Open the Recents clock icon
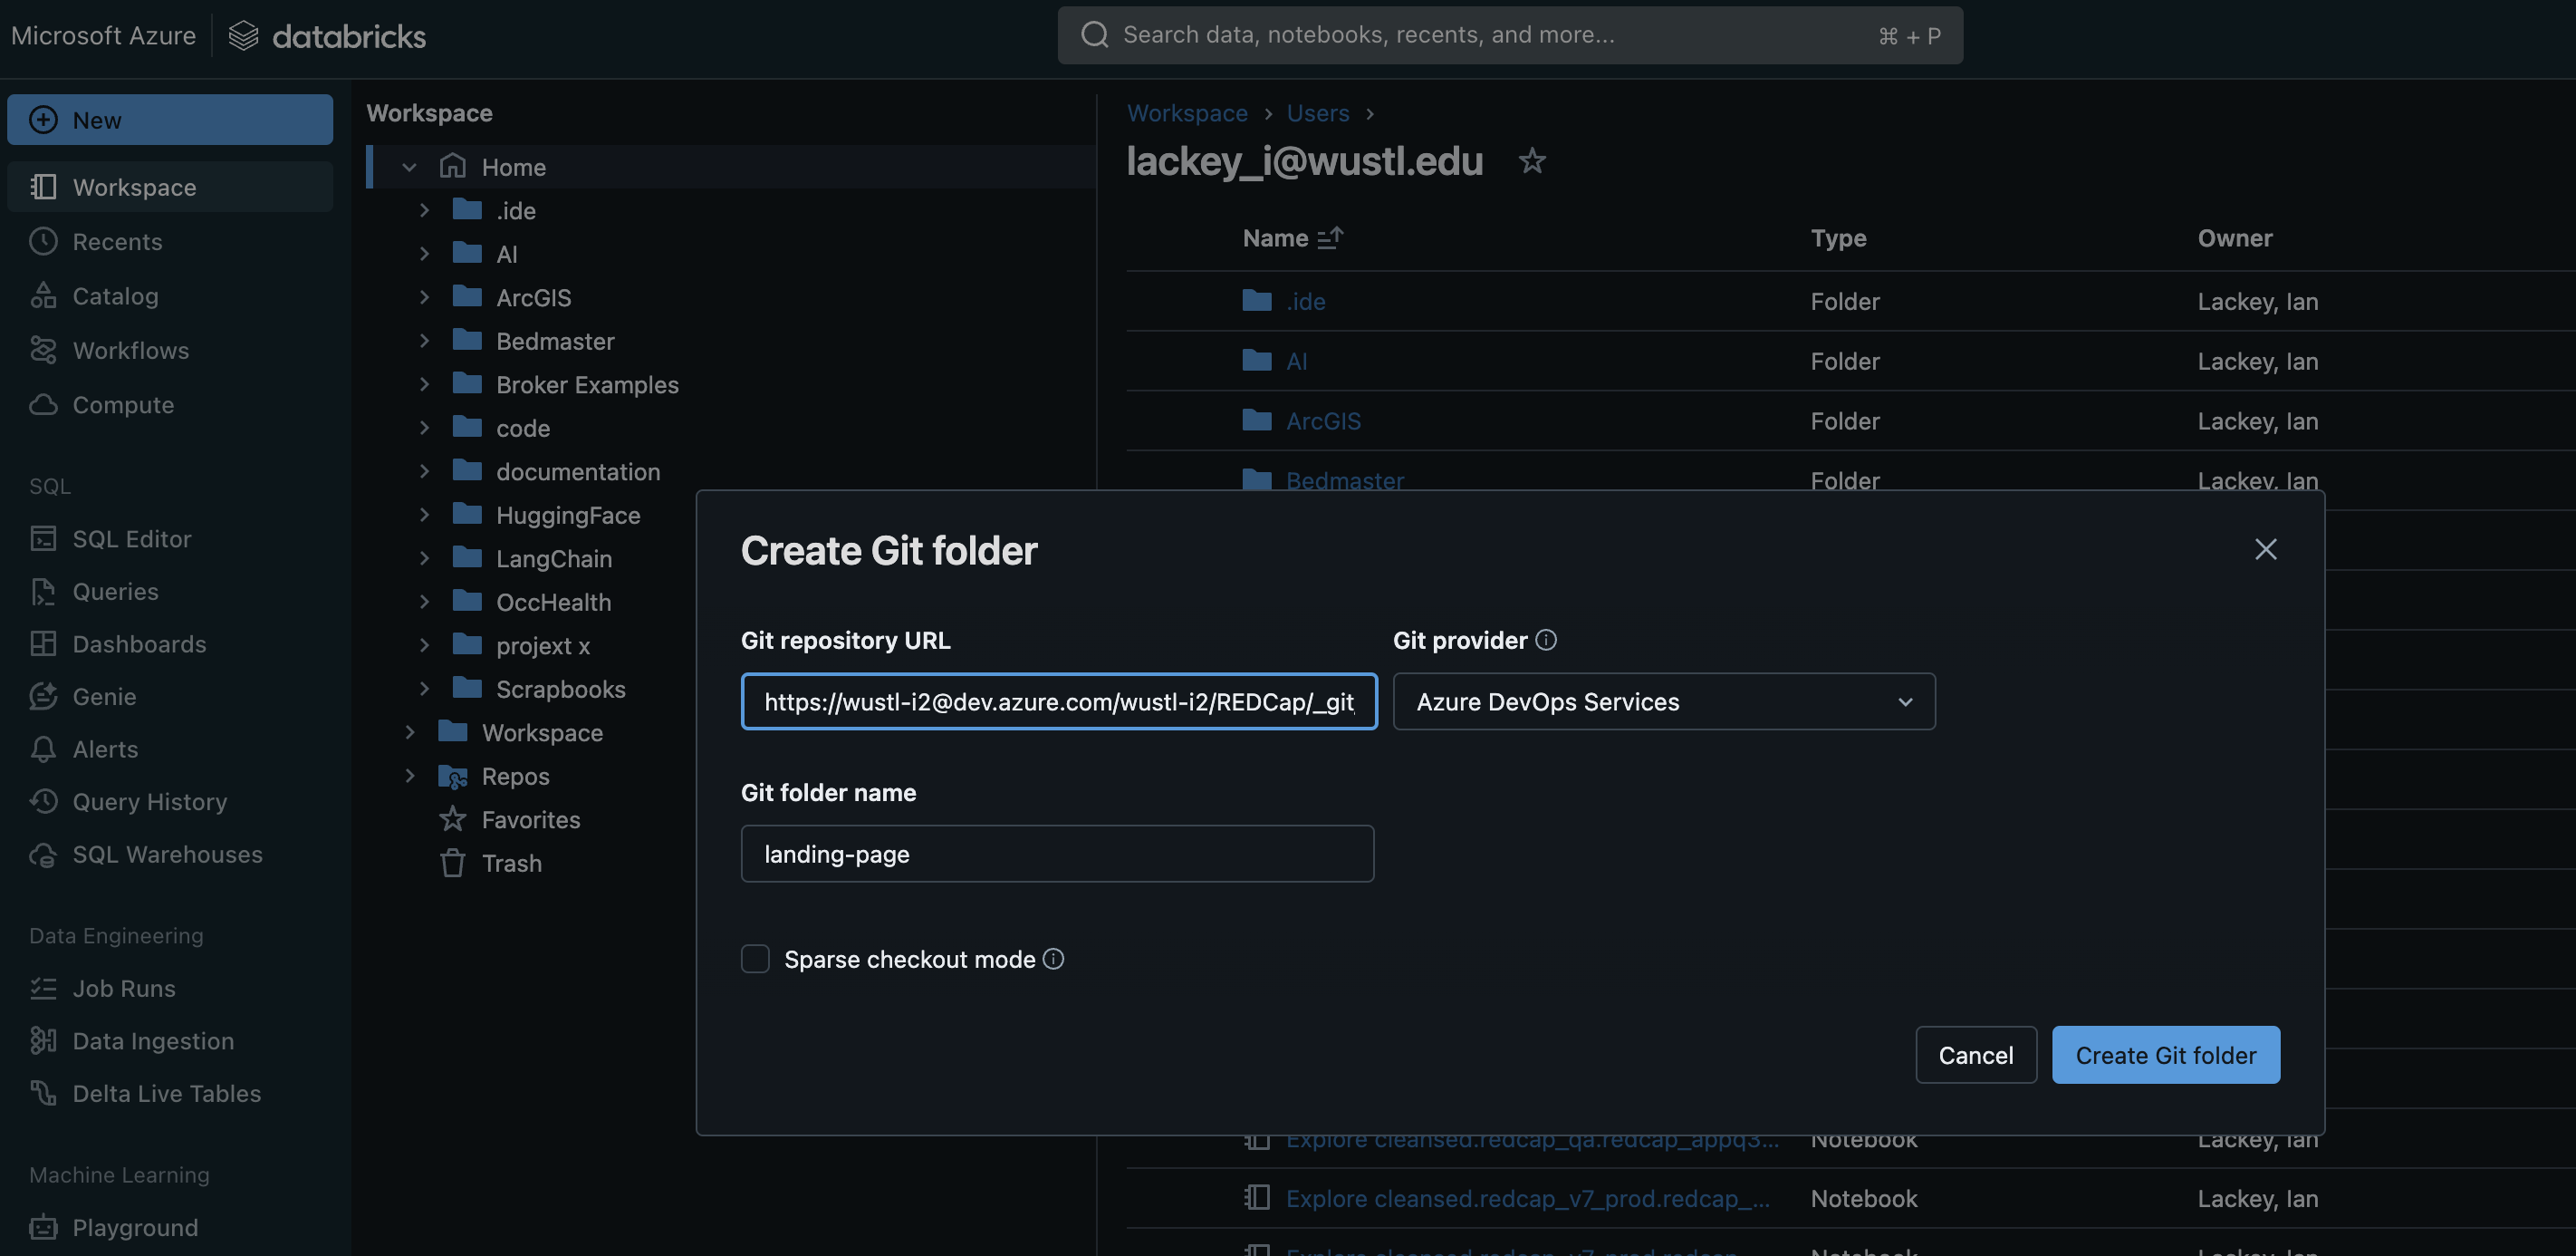2576x1256 pixels. 43,241
